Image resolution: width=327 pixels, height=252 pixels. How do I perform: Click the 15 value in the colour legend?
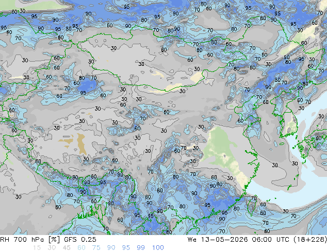(x=37, y=248)
